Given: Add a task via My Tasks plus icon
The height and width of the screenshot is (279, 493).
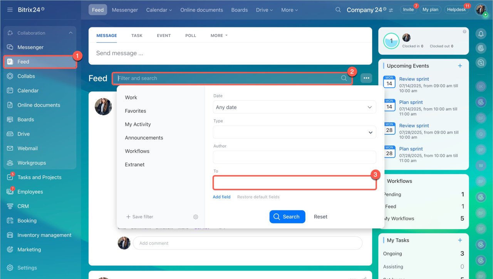Looking at the screenshot, I should tap(460, 240).
